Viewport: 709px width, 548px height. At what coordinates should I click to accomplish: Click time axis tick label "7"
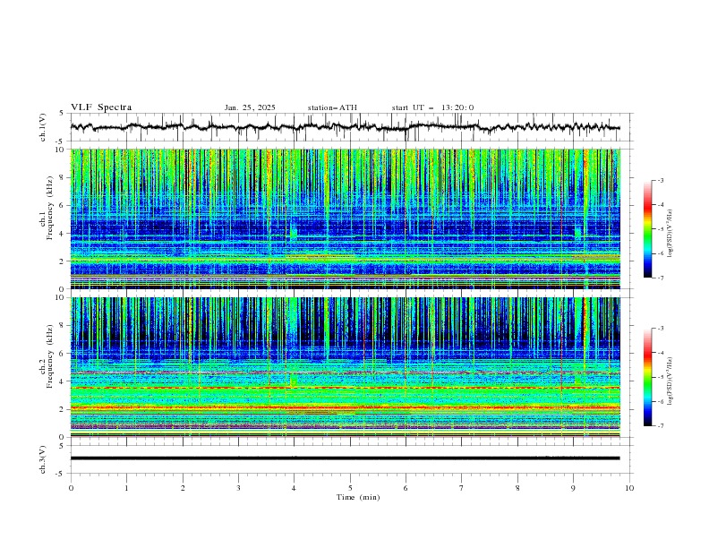point(462,488)
